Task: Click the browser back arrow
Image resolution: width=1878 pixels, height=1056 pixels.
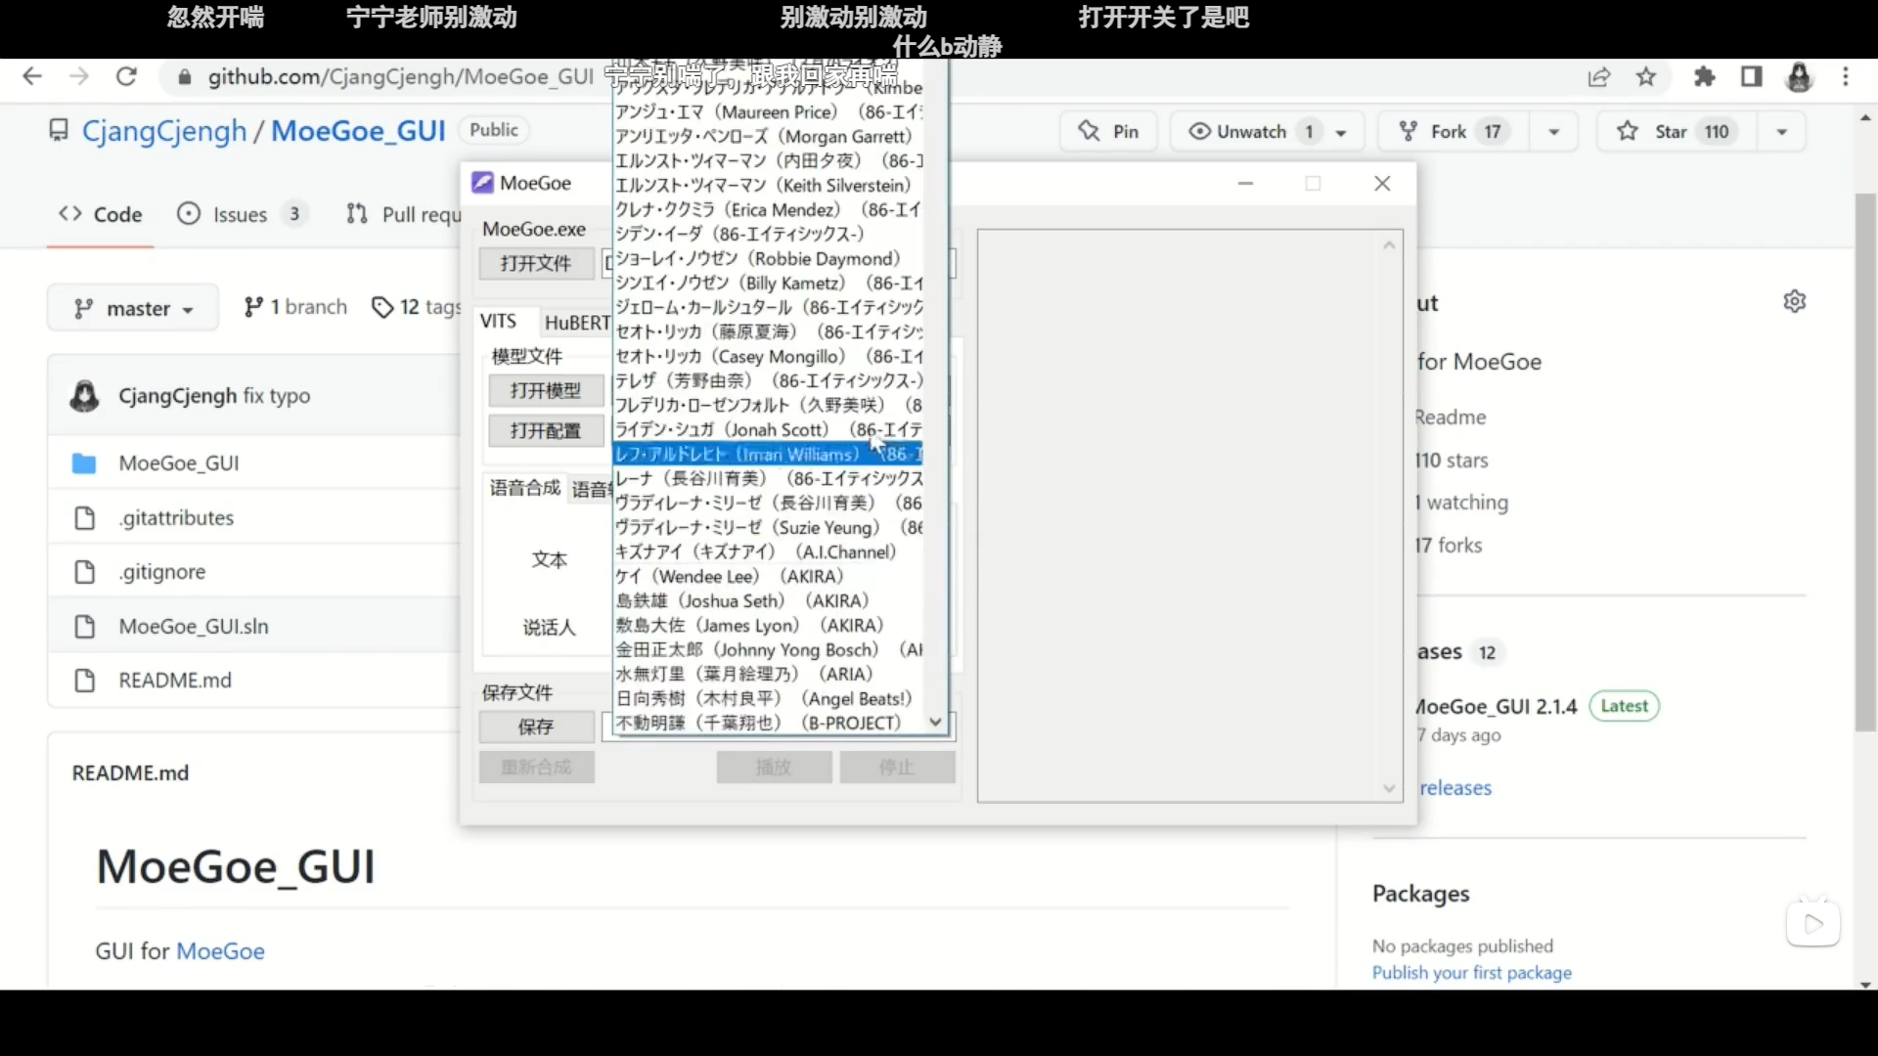Action: (x=32, y=76)
